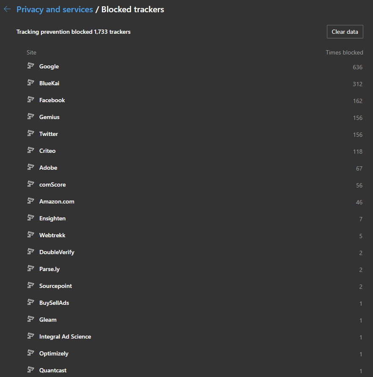Viewport: 373px width, 377px height.
Task: Click the comScore site name
Action: point(52,184)
